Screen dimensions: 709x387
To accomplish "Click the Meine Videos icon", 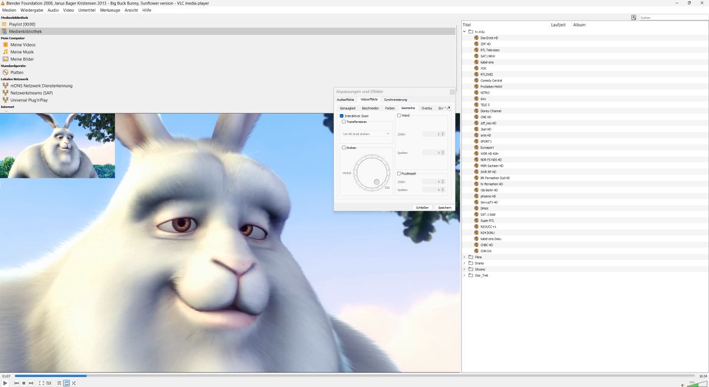I will (x=6, y=45).
